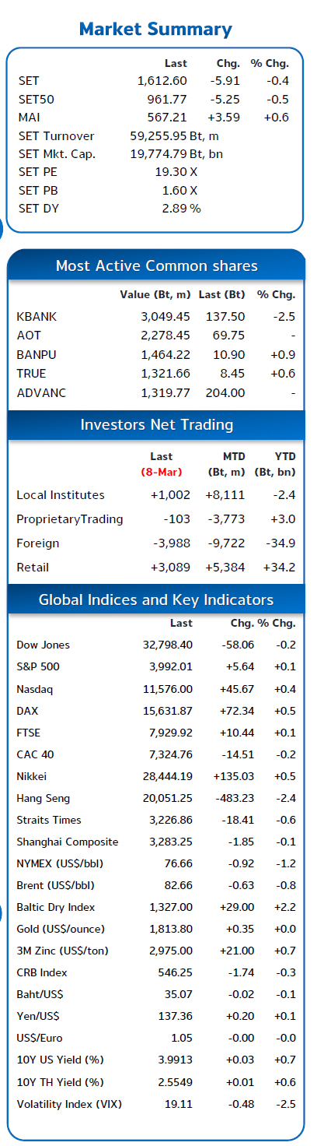Select the KBANK stock row
Screen dimensions: 317x1146
coord(155,317)
